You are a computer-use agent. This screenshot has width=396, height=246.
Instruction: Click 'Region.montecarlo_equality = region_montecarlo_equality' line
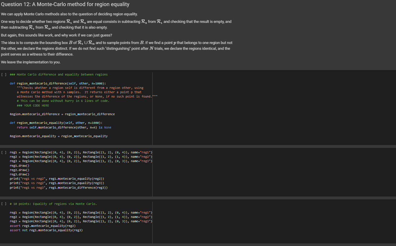[59, 136]
